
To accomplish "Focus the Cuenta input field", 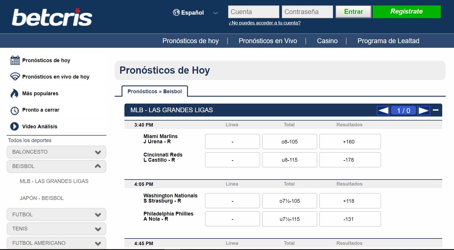I will pos(253,12).
